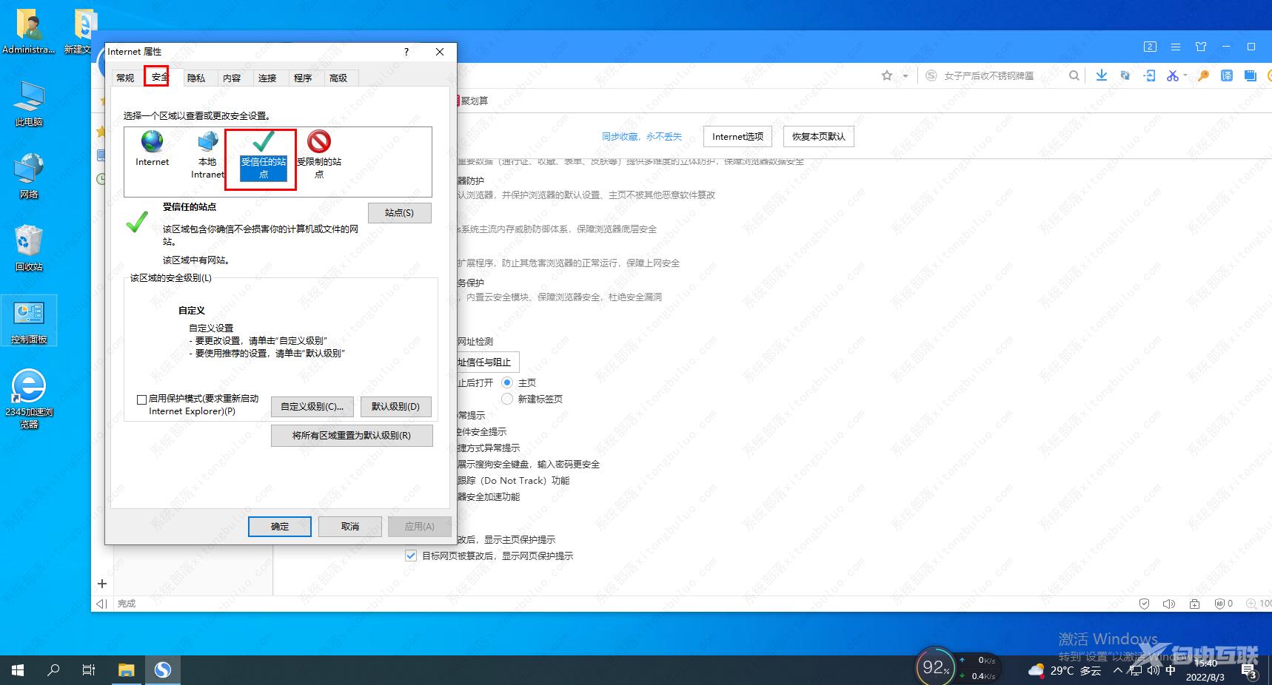The image size is (1272, 685).
Task: Open 2345加速浏览器 desktop shortcut
Action: [x=29, y=398]
